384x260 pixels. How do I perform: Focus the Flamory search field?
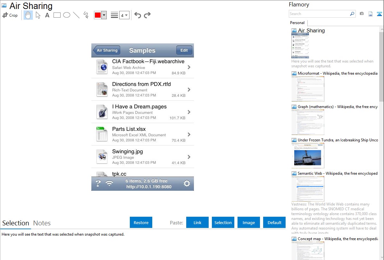tap(319, 14)
